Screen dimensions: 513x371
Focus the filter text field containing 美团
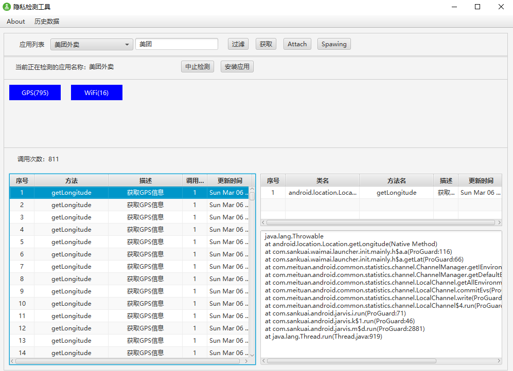click(176, 44)
